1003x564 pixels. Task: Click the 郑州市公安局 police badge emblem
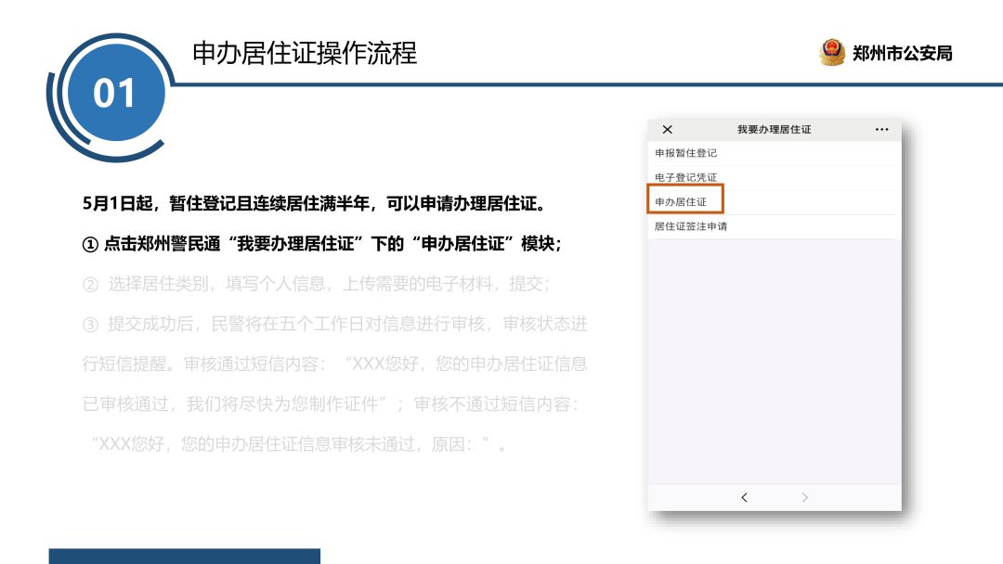[x=832, y=52]
